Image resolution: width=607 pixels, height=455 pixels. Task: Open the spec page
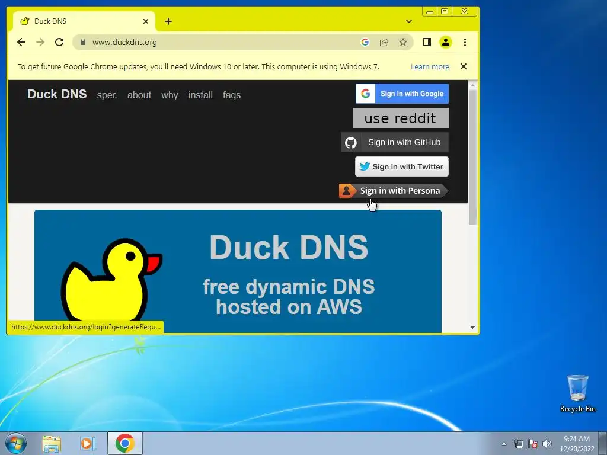(x=107, y=95)
